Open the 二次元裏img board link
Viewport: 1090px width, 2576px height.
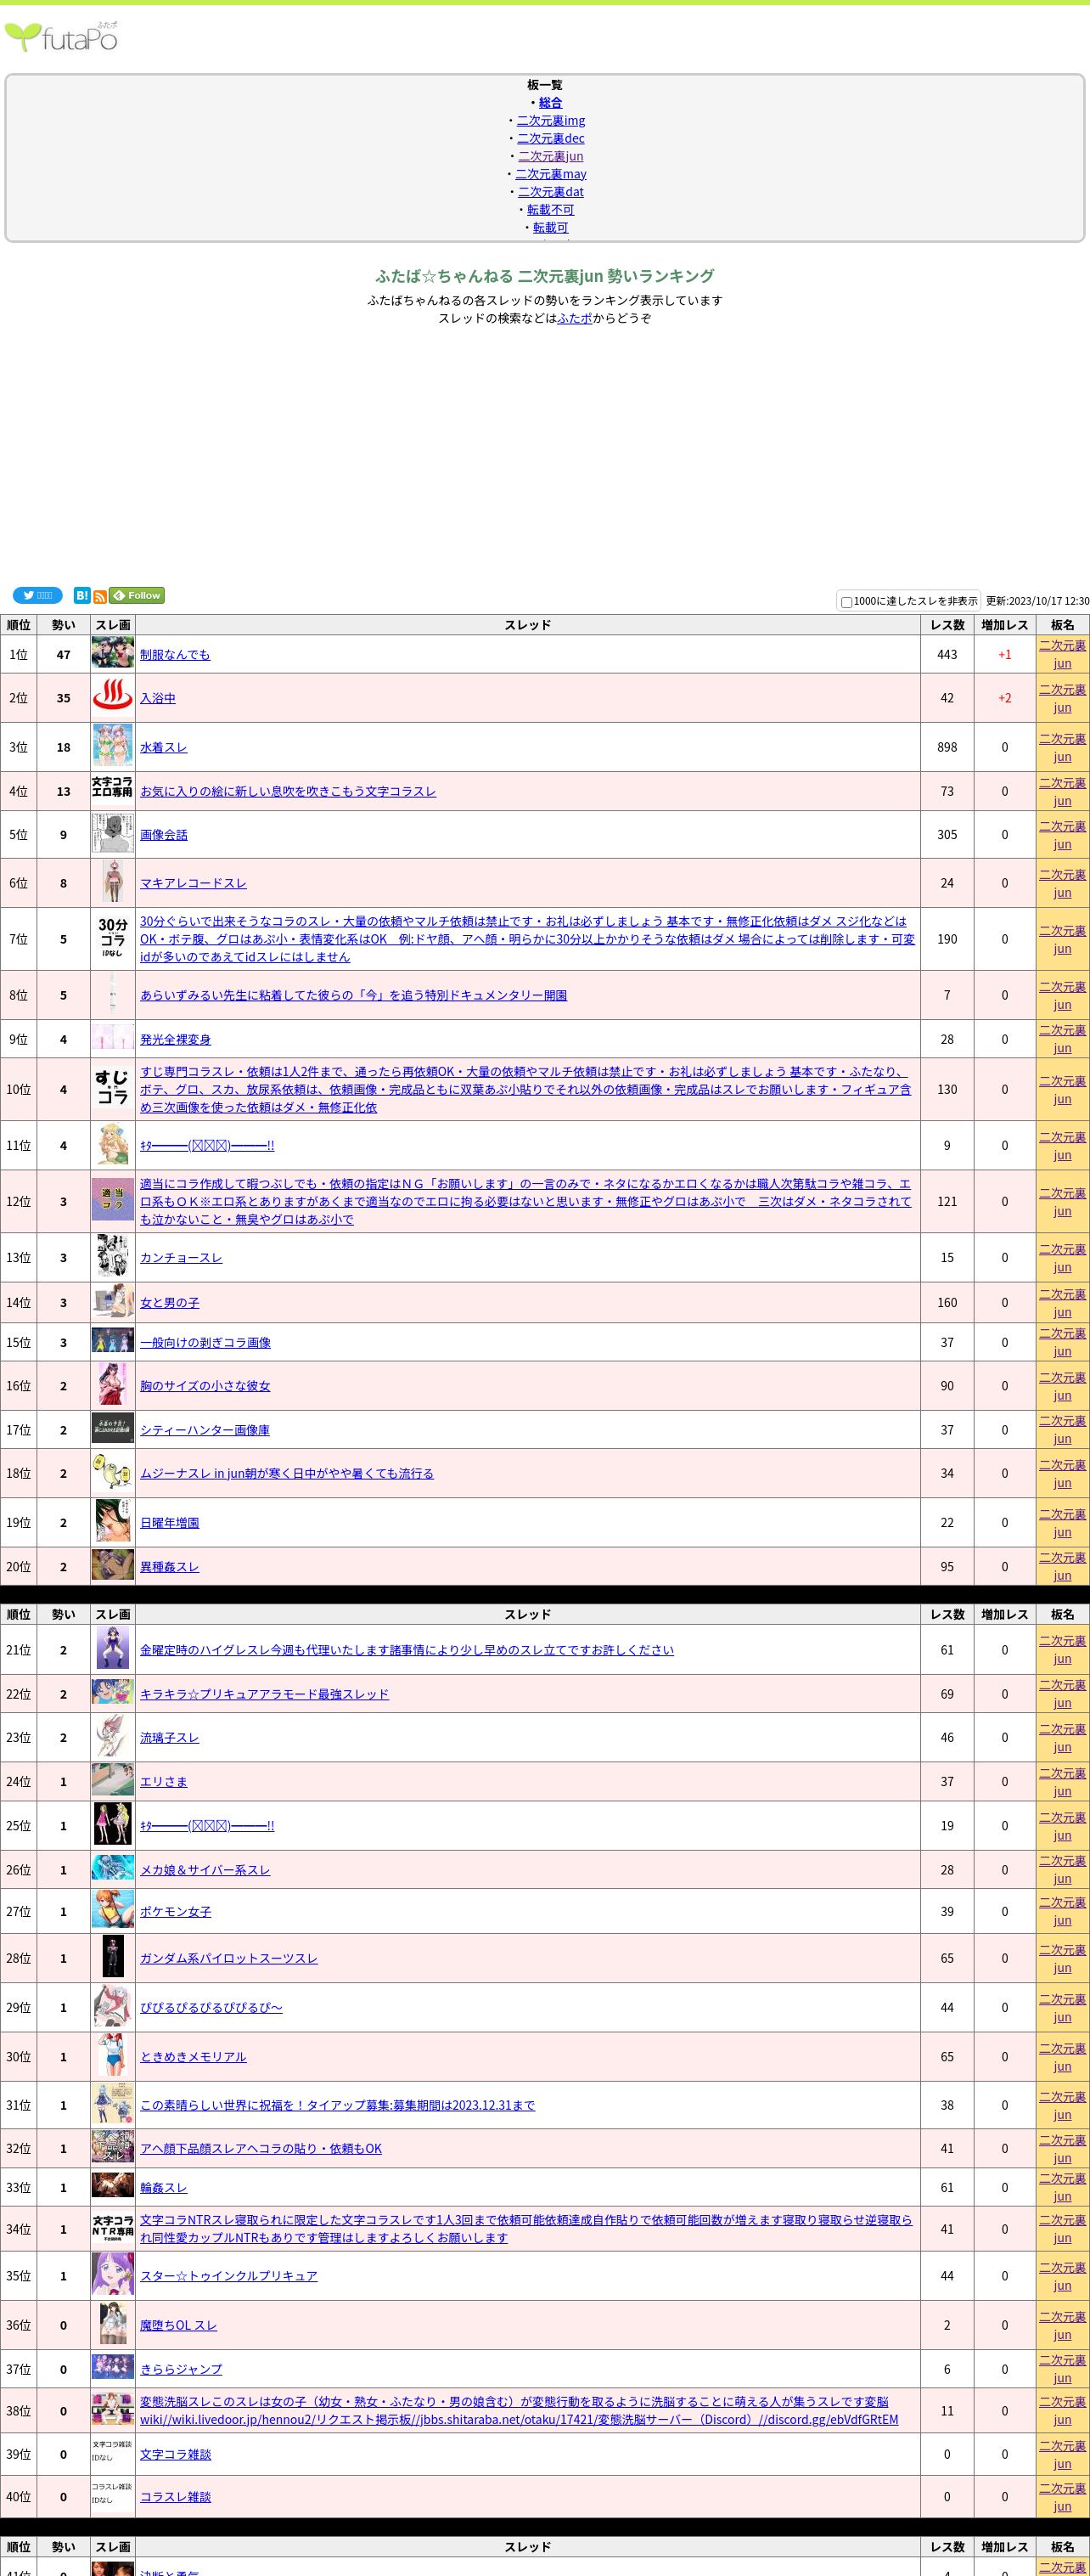[550, 120]
